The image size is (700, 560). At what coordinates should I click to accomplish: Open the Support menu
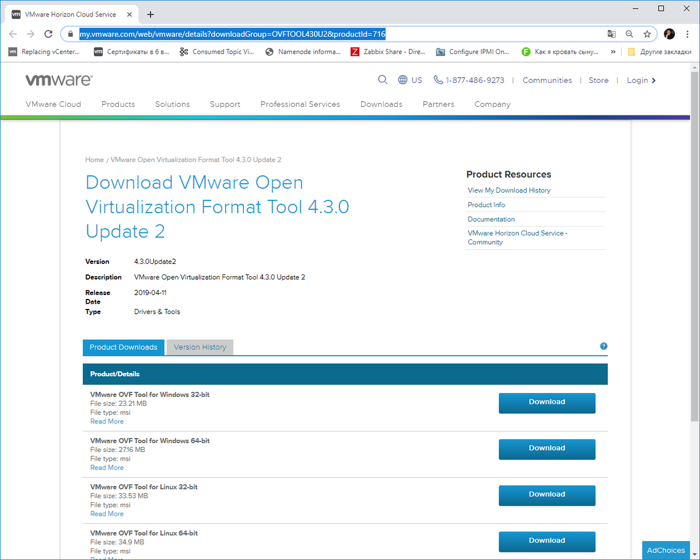(x=225, y=104)
